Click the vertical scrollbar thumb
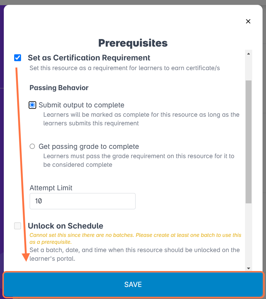The image size is (266, 299). click(248, 142)
